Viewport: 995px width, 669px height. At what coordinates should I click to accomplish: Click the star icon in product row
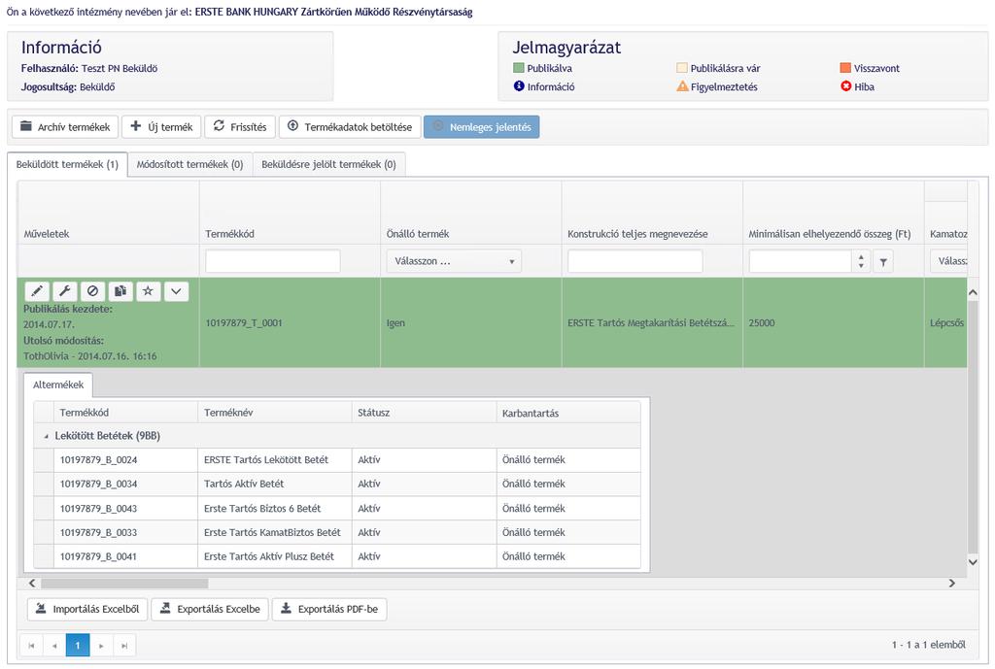click(148, 291)
